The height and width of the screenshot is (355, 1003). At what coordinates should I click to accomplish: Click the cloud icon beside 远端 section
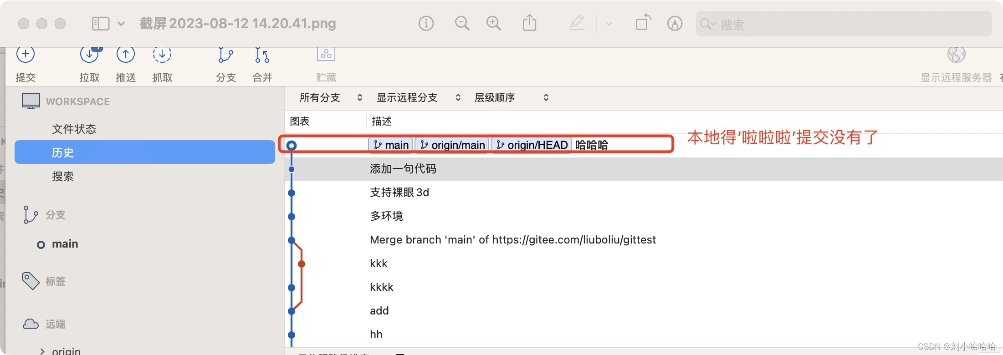click(31, 324)
